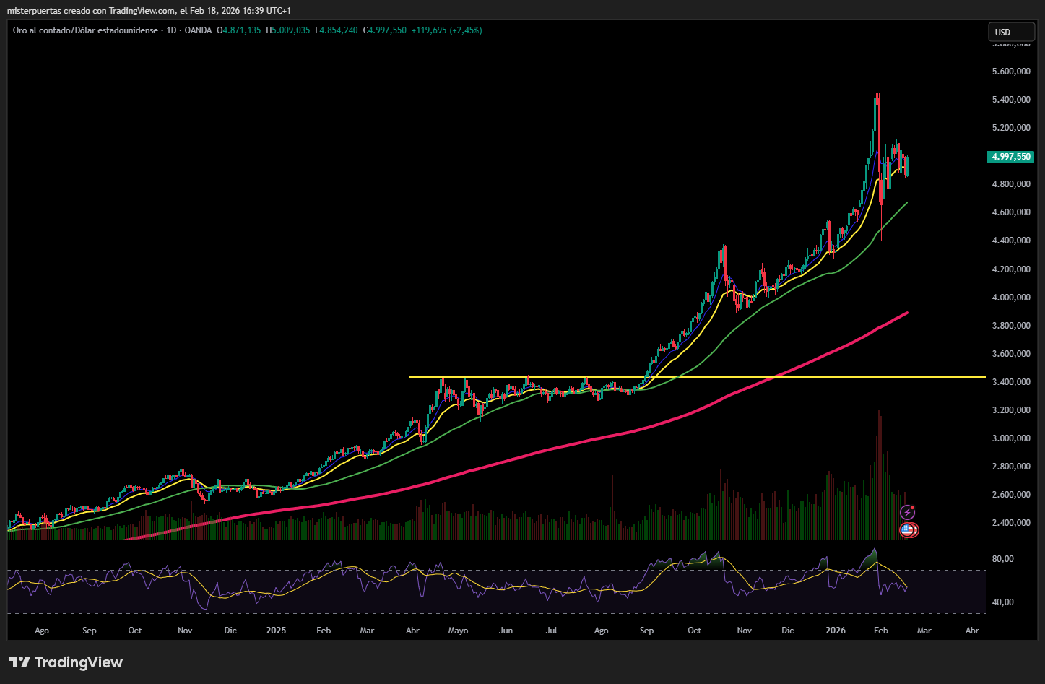Click the 2025 label on the time axis
Viewport: 1045px width, 684px height.
click(x=276, y=631)
